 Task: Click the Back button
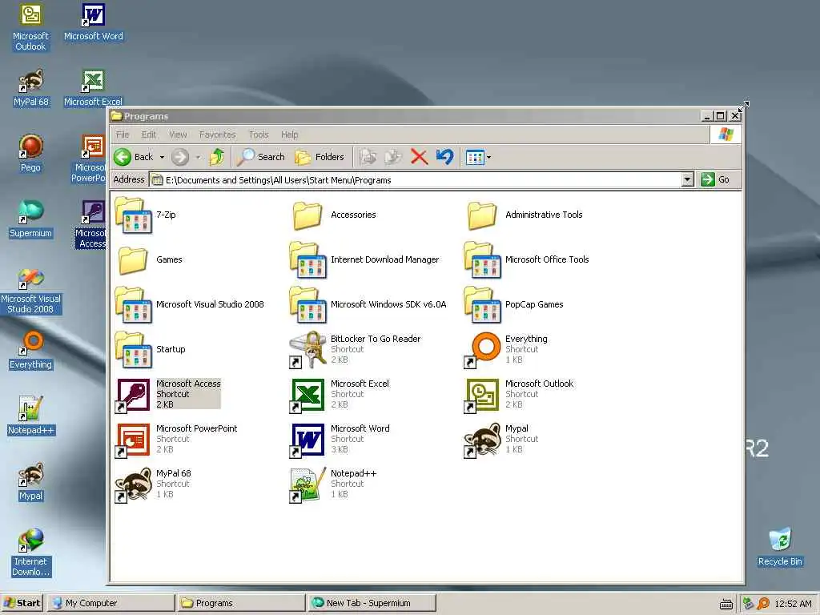pyautogui.click(x=134, y=157)
